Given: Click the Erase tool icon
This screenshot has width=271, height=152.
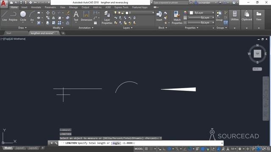Looking at the screenshot, I should (x=68, y=13).
